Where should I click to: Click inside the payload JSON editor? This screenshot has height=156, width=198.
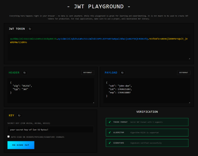tap(147, 91)
